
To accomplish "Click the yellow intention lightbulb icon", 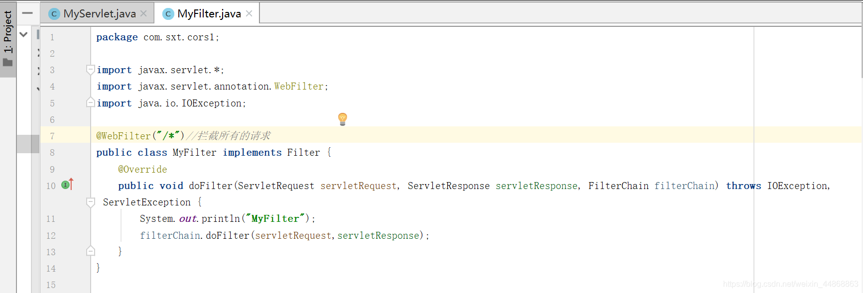I will [x=343, y=119].
